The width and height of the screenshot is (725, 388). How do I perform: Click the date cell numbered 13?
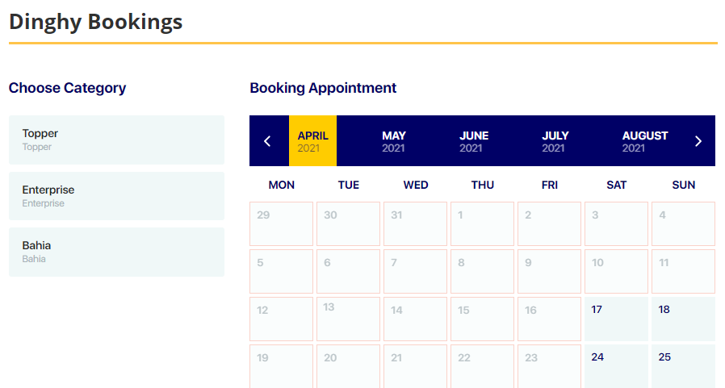(348, 319)
